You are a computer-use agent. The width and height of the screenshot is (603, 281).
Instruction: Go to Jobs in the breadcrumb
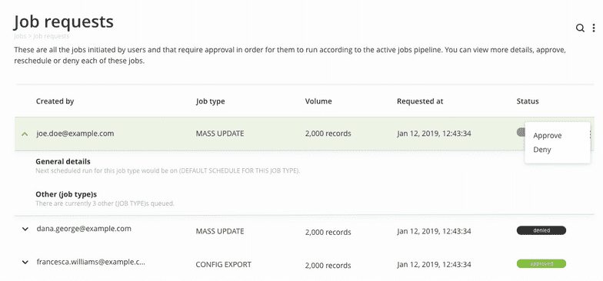[20, 37]
